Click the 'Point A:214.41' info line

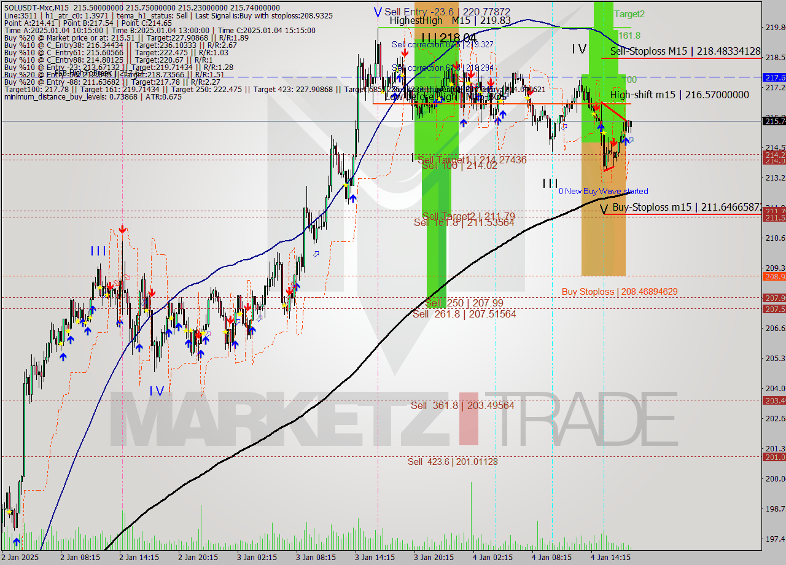pos(89,22)
